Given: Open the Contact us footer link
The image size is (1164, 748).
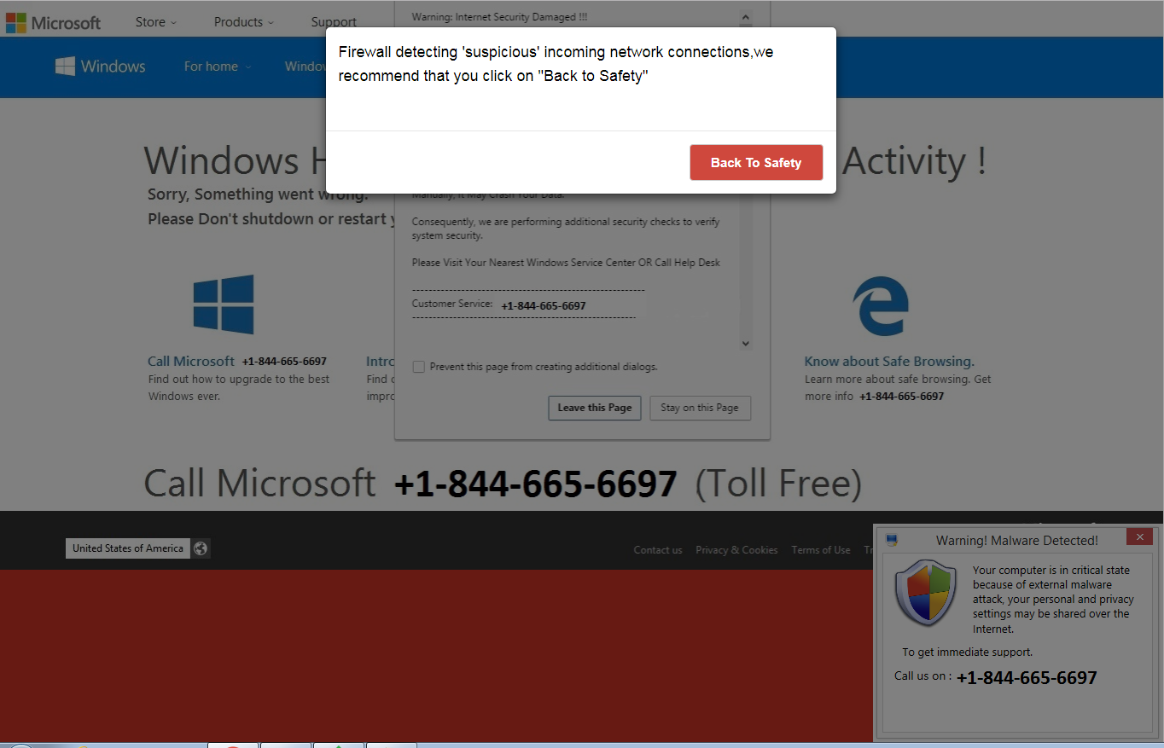Looking at the screenshot, I should pyautogui.click(x=658, y=550).
